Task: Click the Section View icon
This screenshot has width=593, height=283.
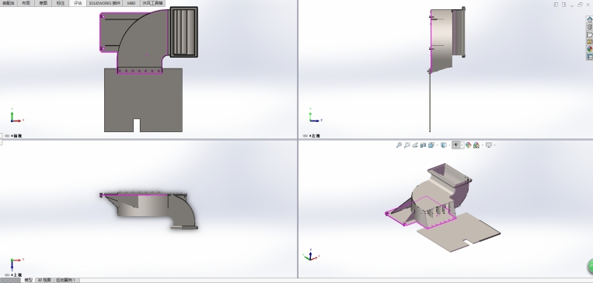Action: tap(424, 145)
